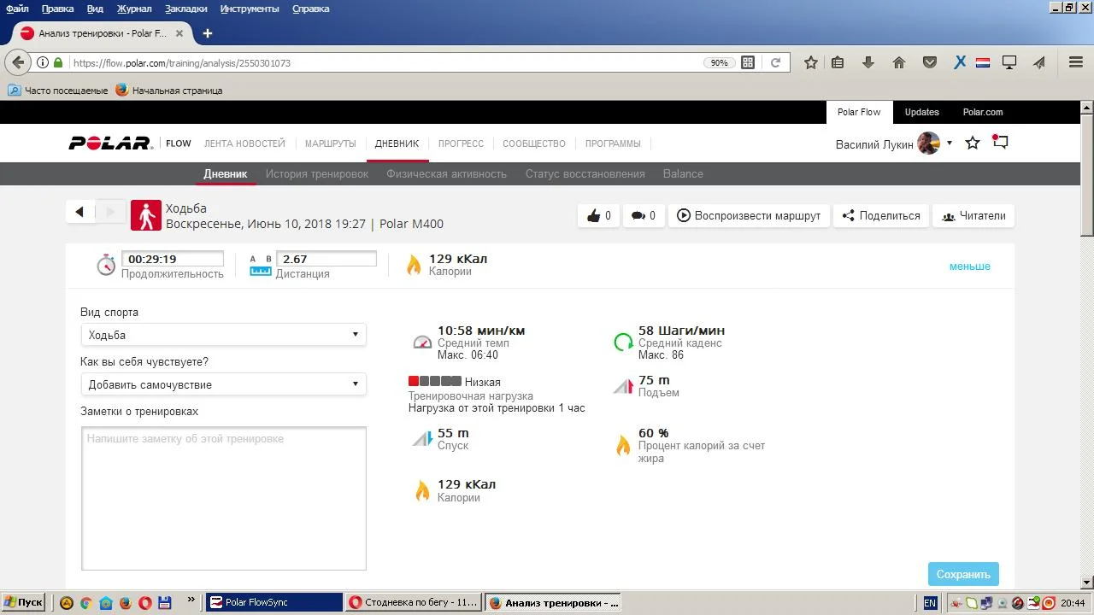The image size is (1094, 615).
Task: Like the training with thumbs-up icon
Action: (598, 216)
